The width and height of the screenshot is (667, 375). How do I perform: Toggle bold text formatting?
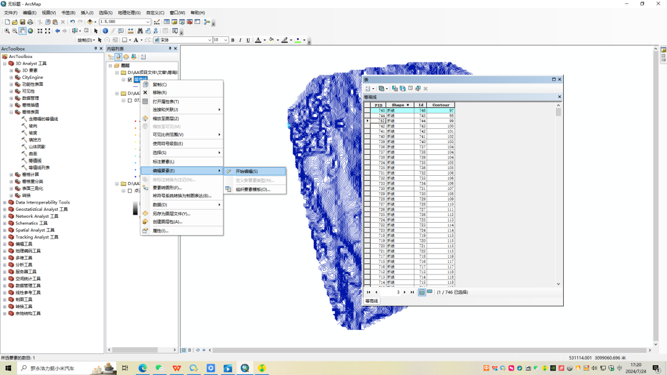coord(233,40)
